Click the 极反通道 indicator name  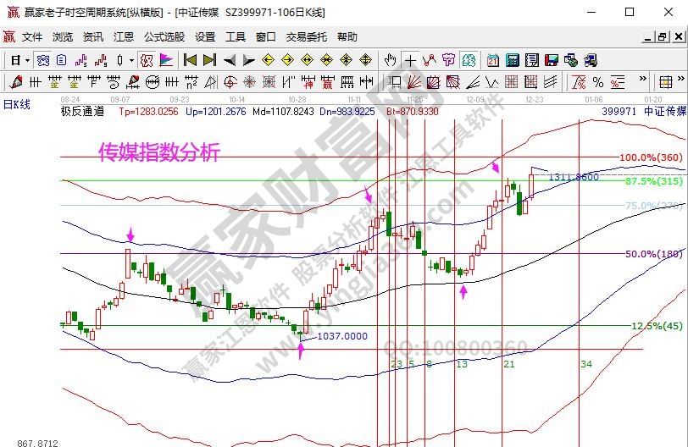[x=82, y=111]
